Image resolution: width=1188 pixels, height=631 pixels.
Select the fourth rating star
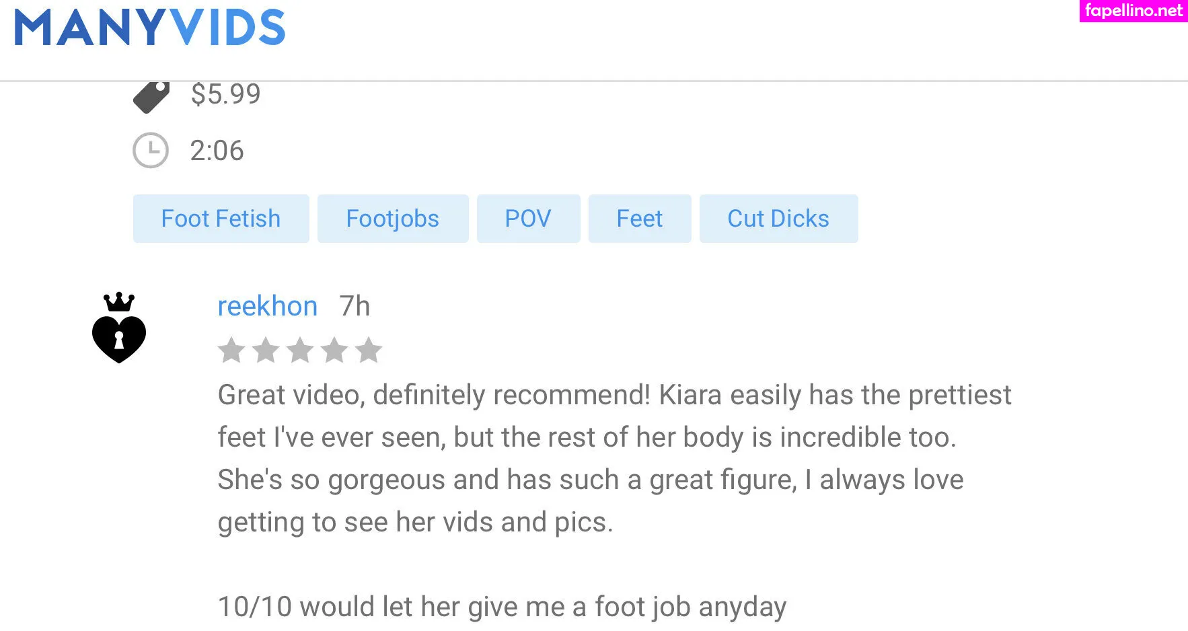coord(334,350)
